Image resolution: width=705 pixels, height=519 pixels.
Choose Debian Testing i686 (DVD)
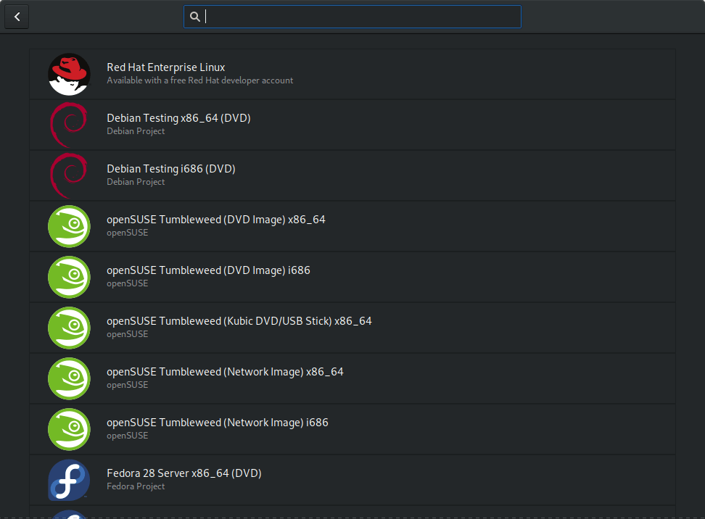pyautogui.click(x=171, y=169)
